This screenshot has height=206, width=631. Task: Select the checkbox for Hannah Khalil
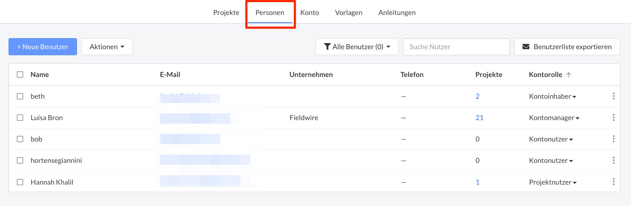(x=20, y=182)
